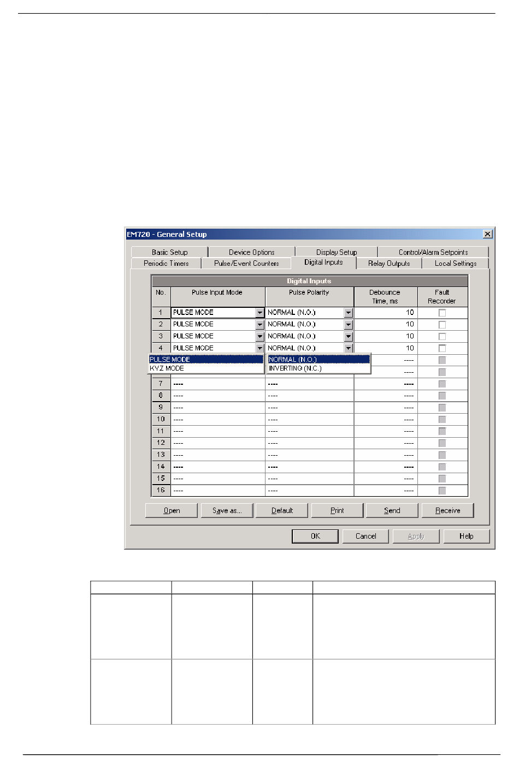
Task: Select the Digital Inputs tab
Action: pyautogui.click(x=323, y=263)
